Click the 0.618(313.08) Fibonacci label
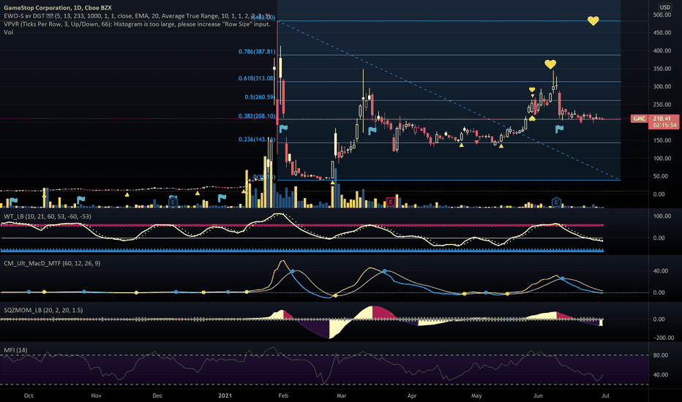The image size is (682, 402). point(257,78)
